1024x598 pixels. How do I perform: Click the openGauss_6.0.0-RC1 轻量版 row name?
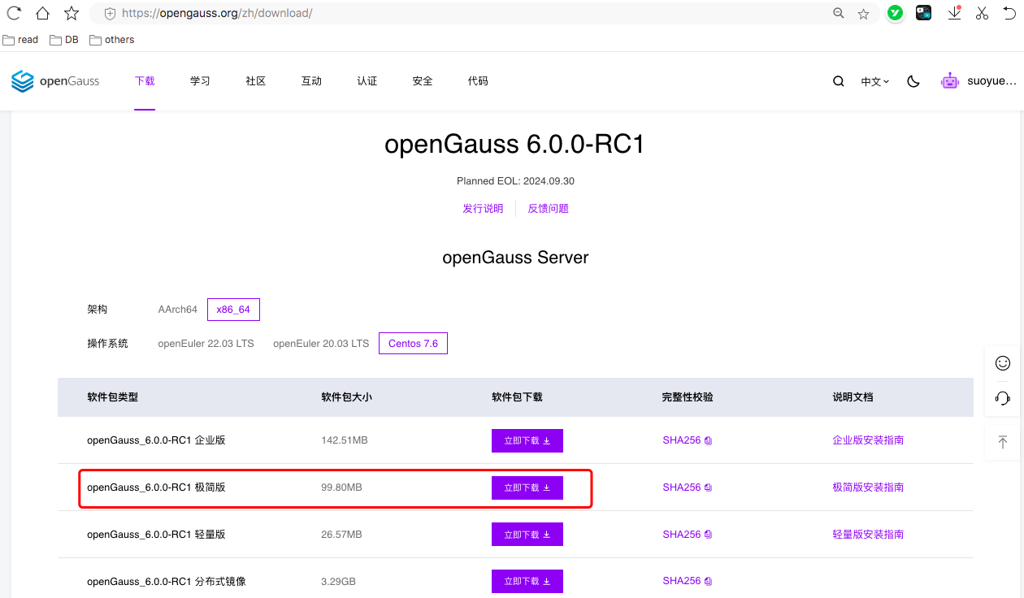coord(156,535)
